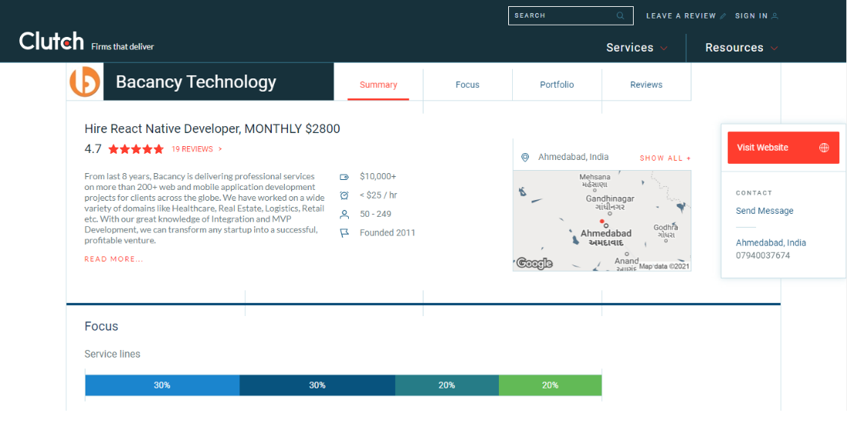Click Ahmedabad, India link in contact card
The image size is (847, 423).
coord(770,243)
